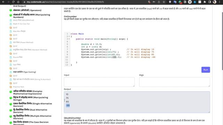Expand the Multiple Alternative Decision chapter
223x125 pixels.
click(32, 117)
